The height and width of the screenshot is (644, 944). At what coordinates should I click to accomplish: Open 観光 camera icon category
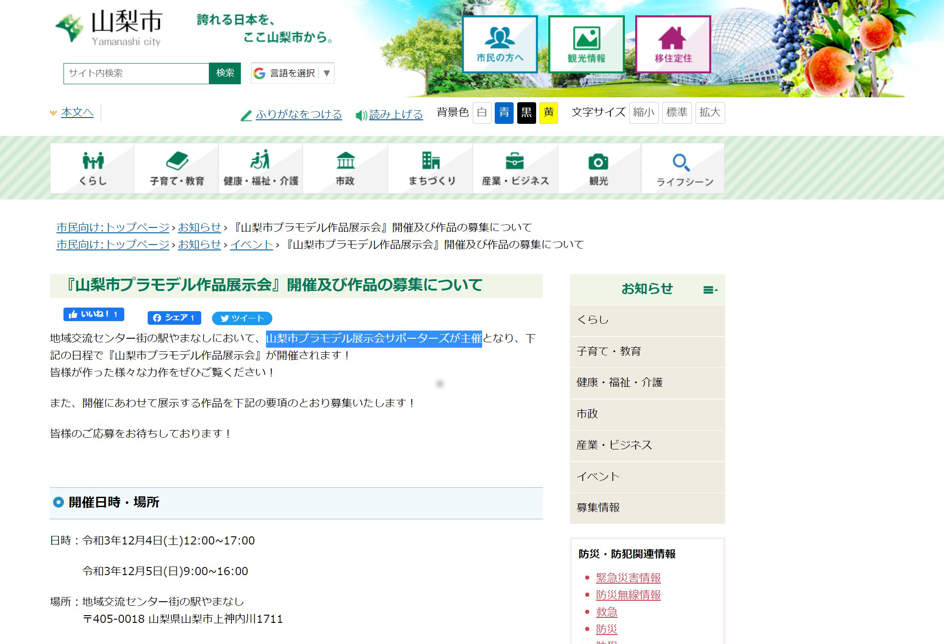(598, 168)
